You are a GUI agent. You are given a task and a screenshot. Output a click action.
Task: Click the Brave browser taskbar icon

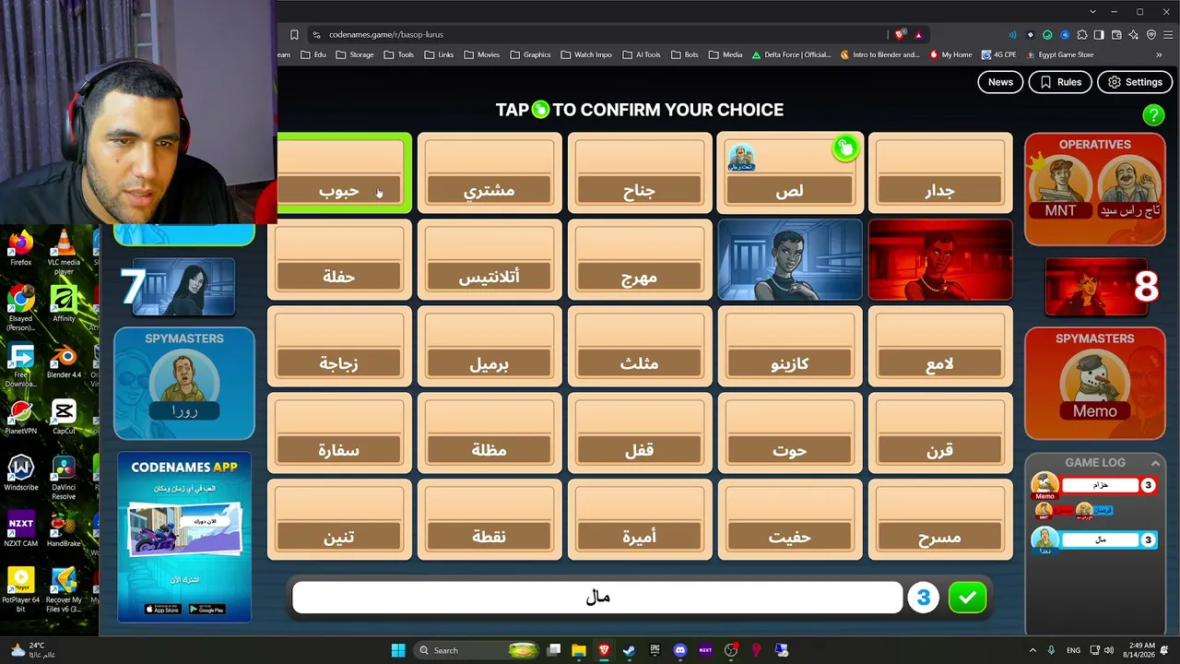(604, 650)
